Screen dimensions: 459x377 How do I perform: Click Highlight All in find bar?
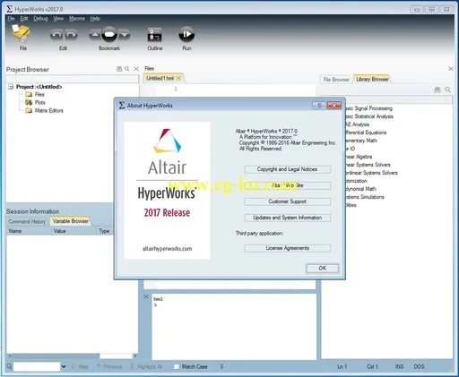pyautogui.click(x=146, y=366)
